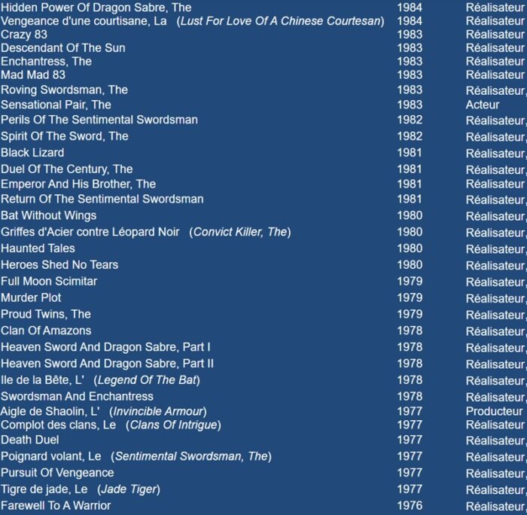Click the 'Murder Plot' film title
527x515 pixels.
click(31, 298)
